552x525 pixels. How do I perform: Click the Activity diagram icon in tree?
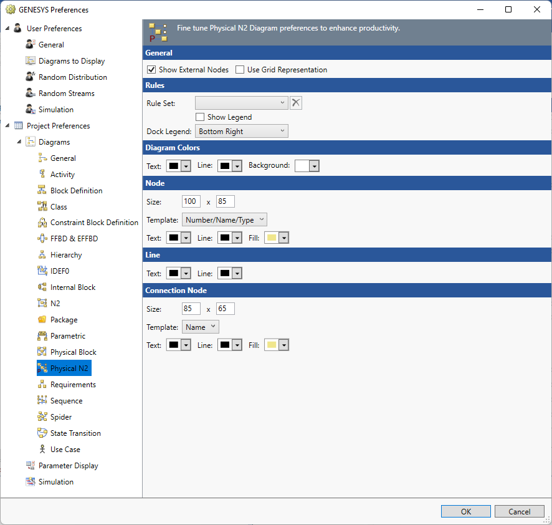pyautogui.click(x=42, y=175)
